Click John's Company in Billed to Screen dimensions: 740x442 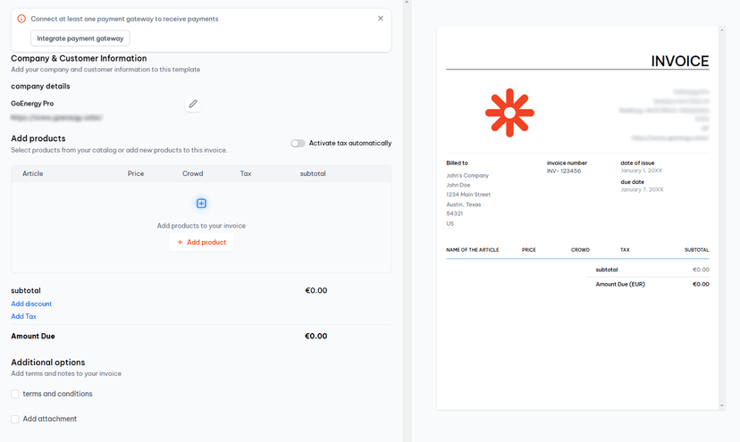467,176
